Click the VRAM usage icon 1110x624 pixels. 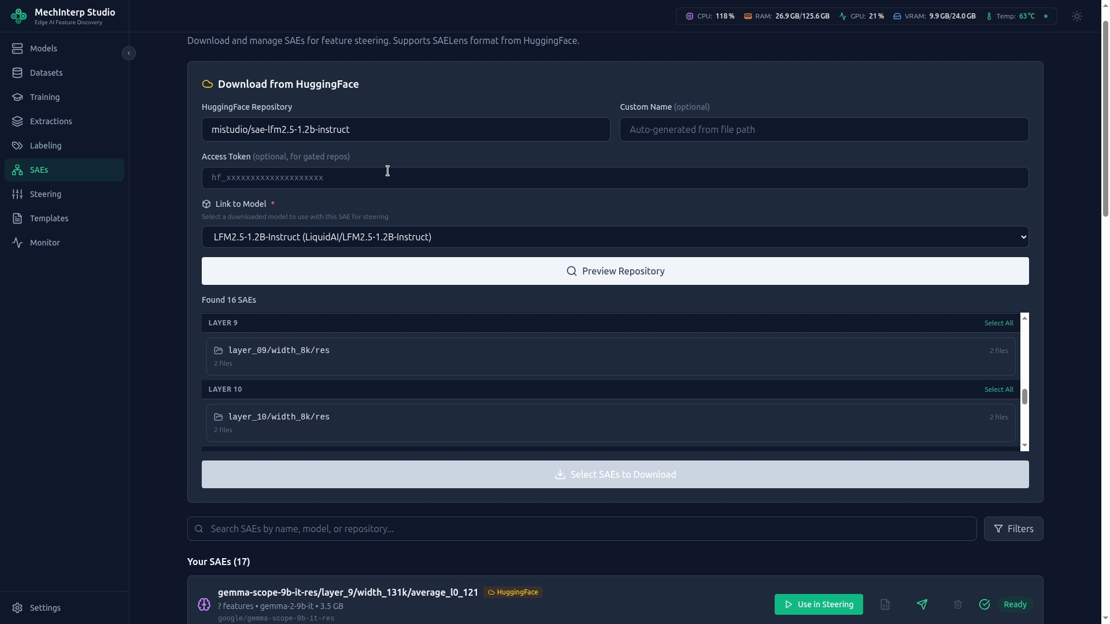pos(897,16)
